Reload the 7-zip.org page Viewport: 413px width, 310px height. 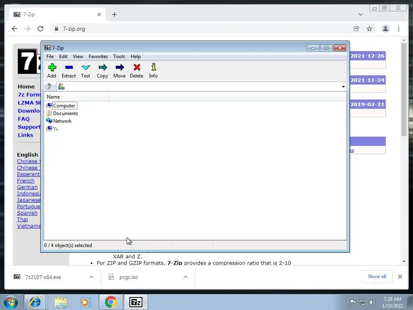click(40, 29)
